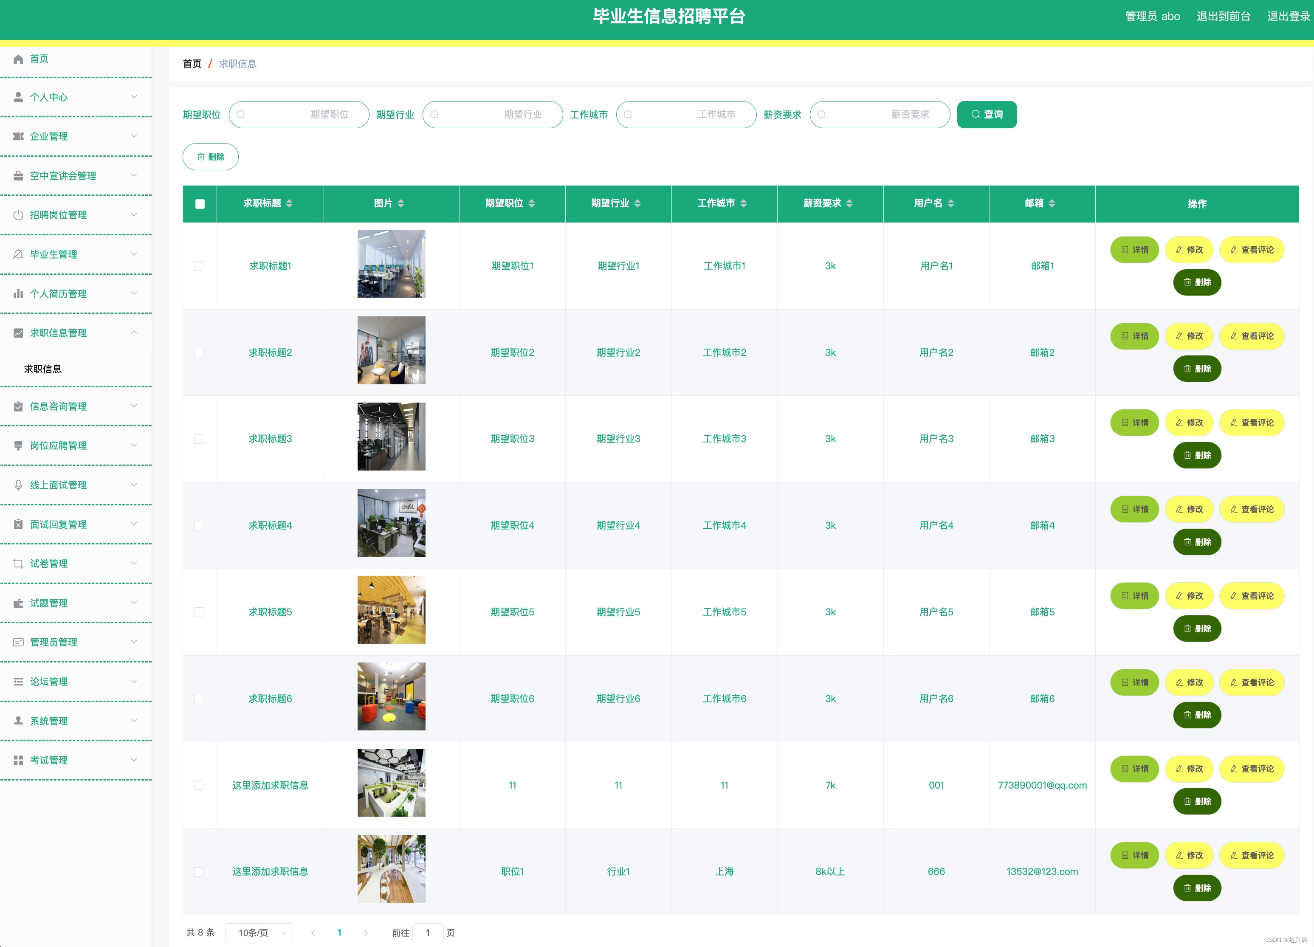Click the sort arrows on 工作城市 column header
The width and height of the screenshot is (1314, 947).
(743, 203)
